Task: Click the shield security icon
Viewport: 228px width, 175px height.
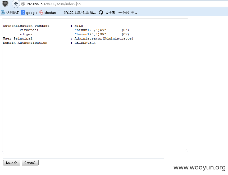Action: coord(5,4)
